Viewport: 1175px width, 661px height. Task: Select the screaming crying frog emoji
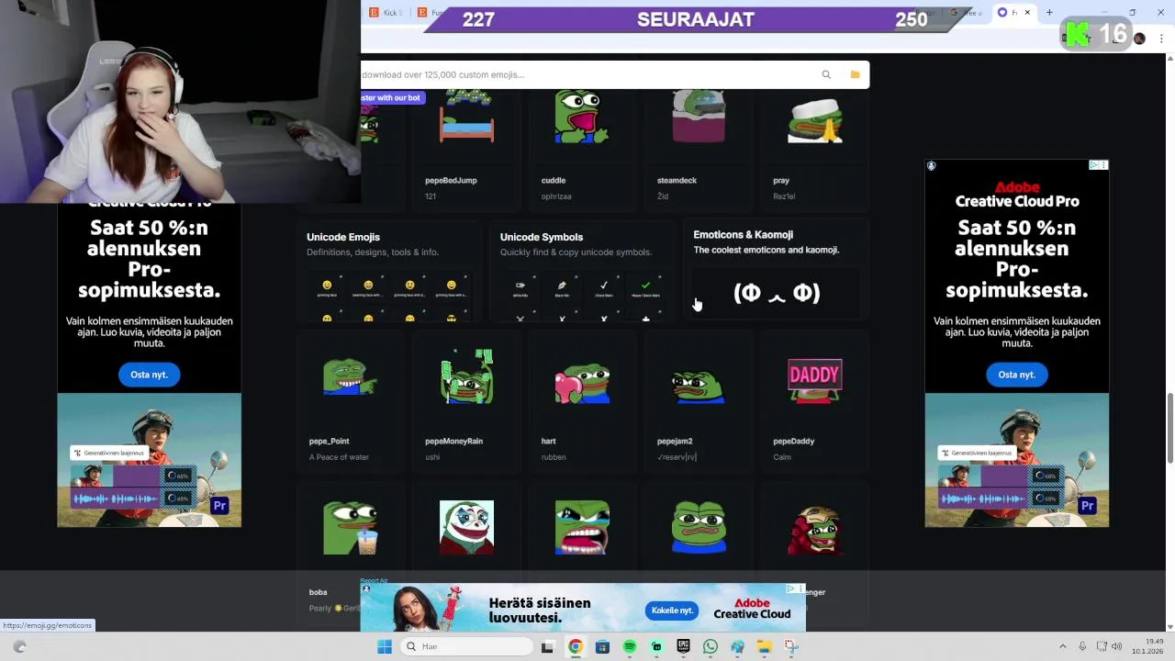click(x=582, y=528)
